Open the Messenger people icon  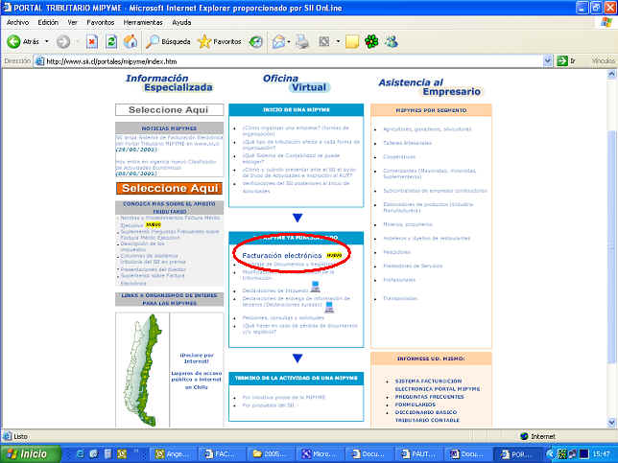[392, 41]
